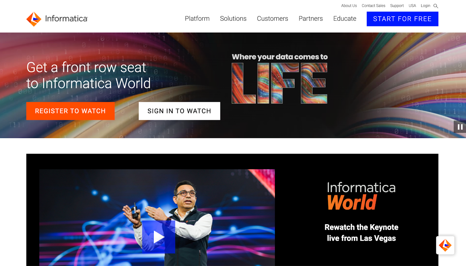Image resolution: width=466 pixels, height=266 pixels.
Task: Click the START FOR FREE button
Action: (x=403, y=19)
